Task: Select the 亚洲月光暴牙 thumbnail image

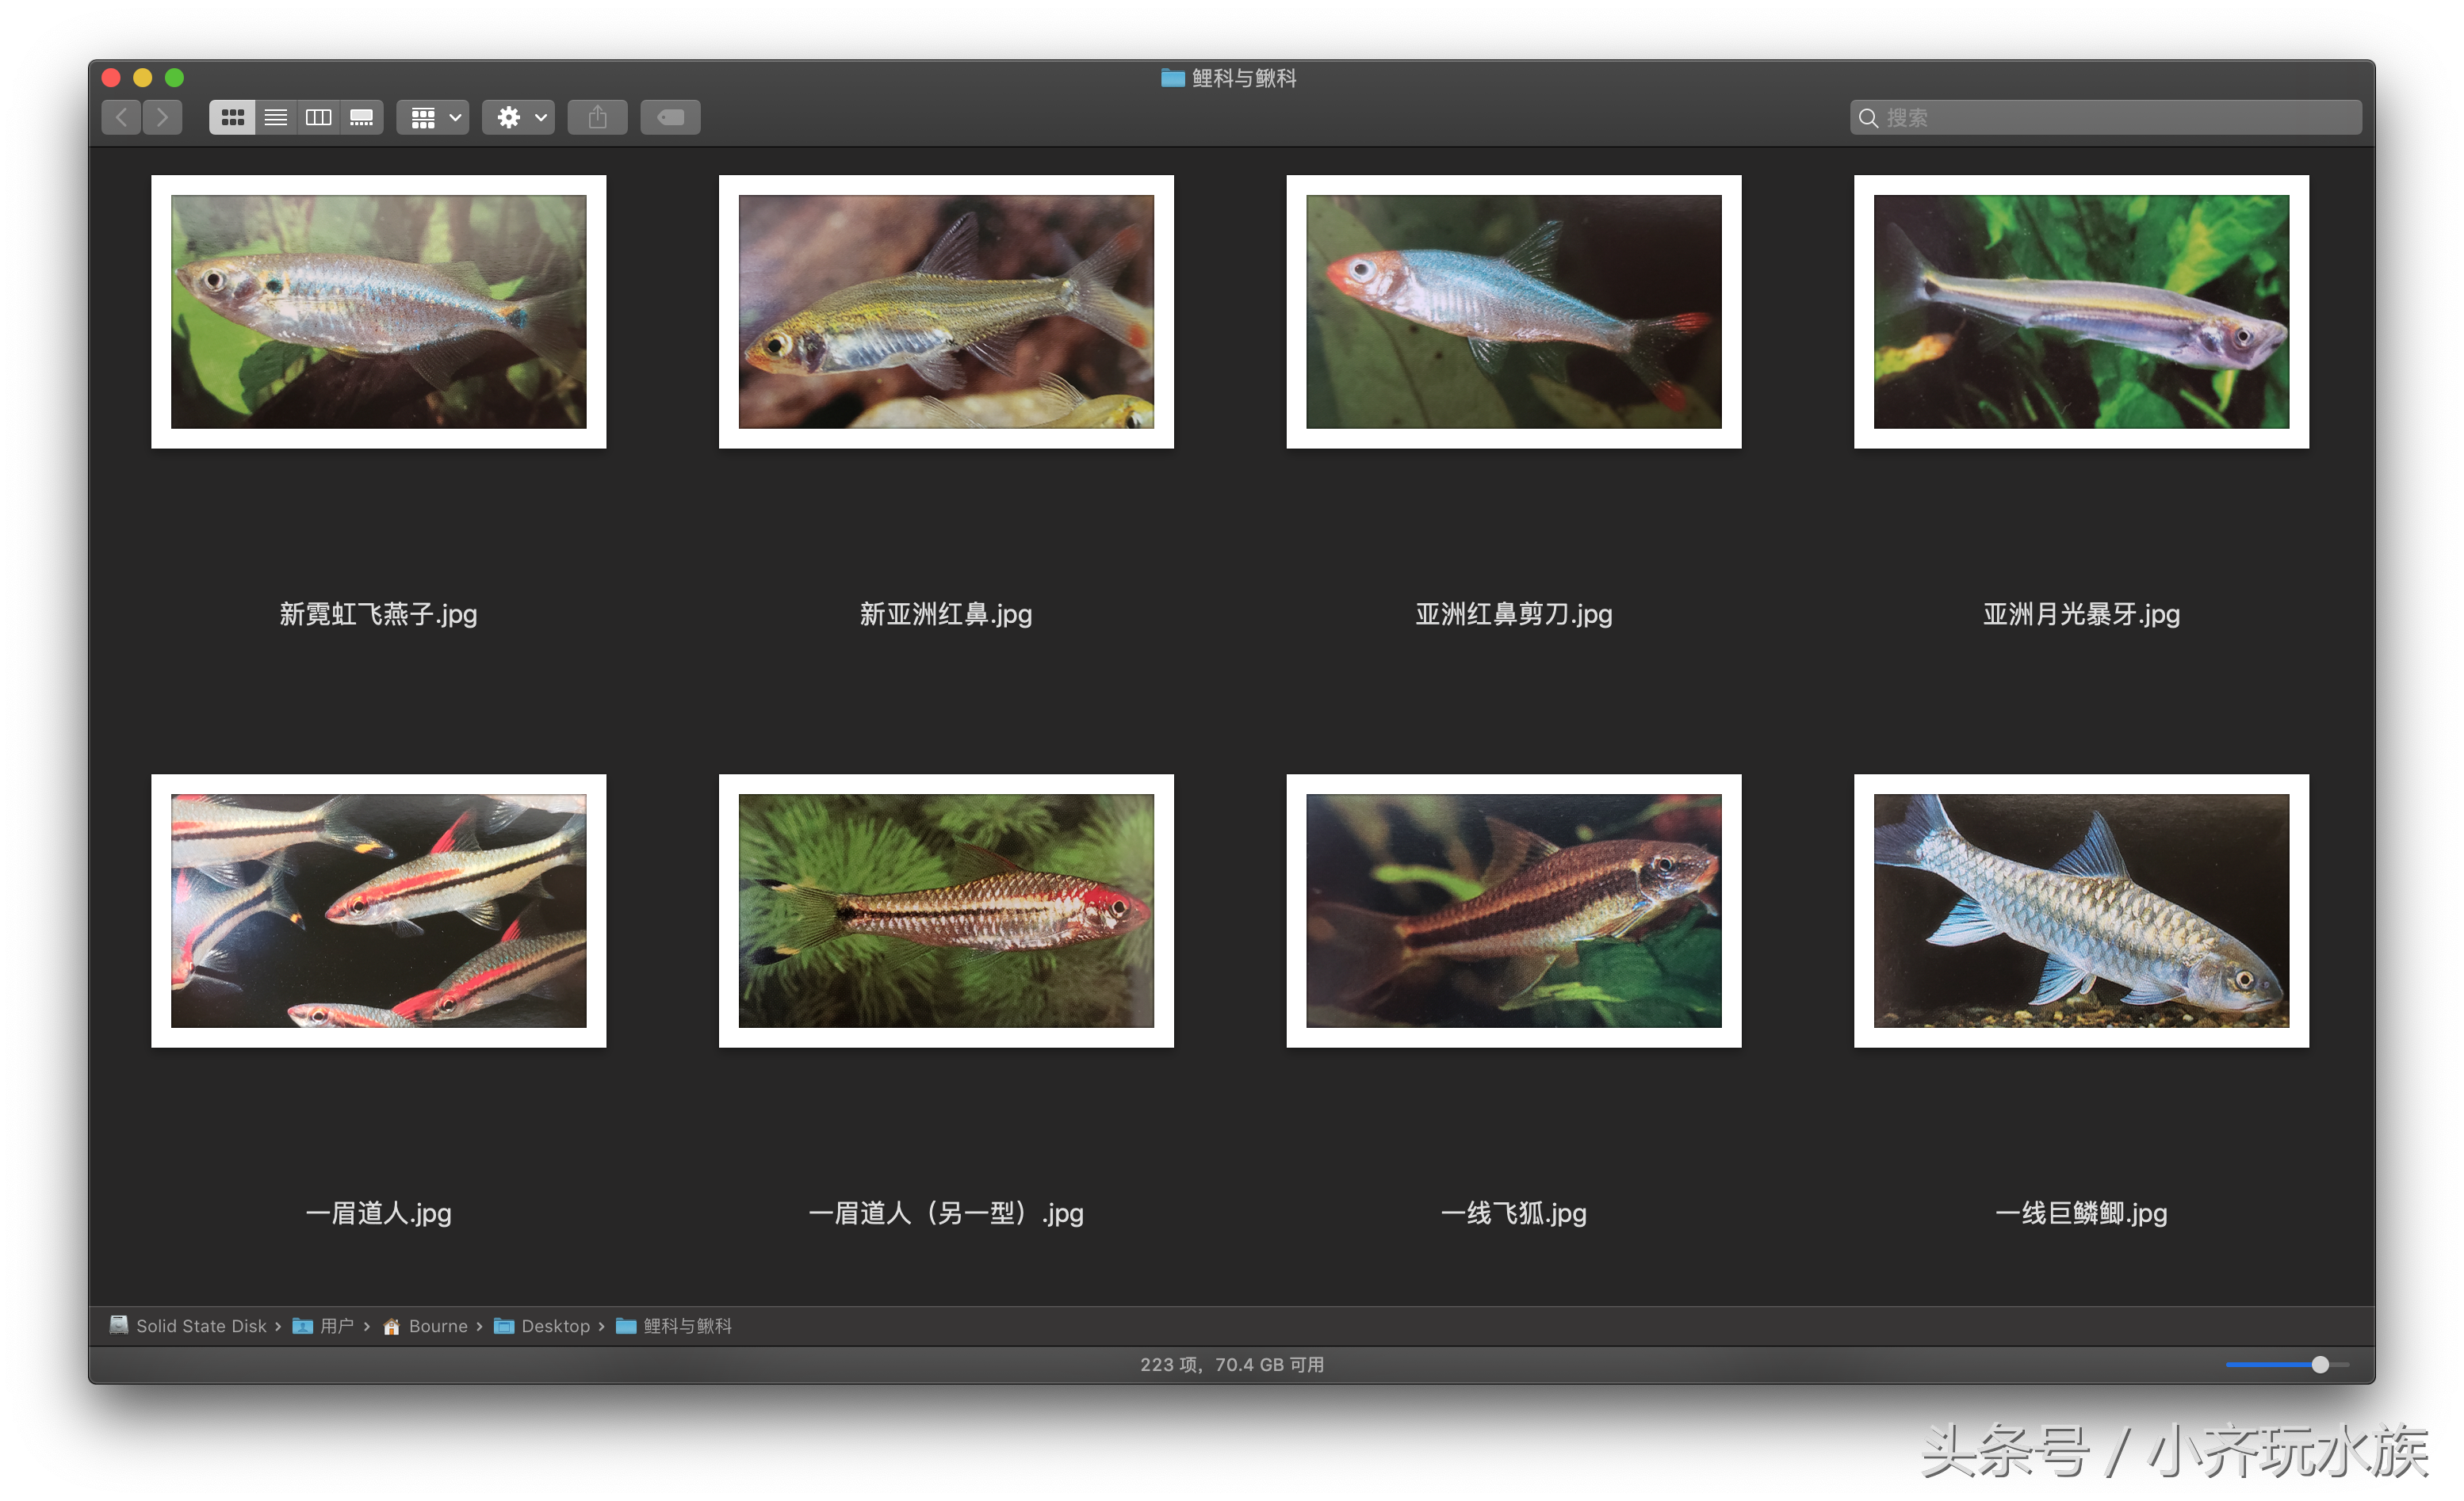Action: 2081,311
